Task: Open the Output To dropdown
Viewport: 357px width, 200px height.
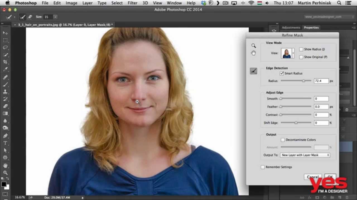Action: click(x=305, y=155)
